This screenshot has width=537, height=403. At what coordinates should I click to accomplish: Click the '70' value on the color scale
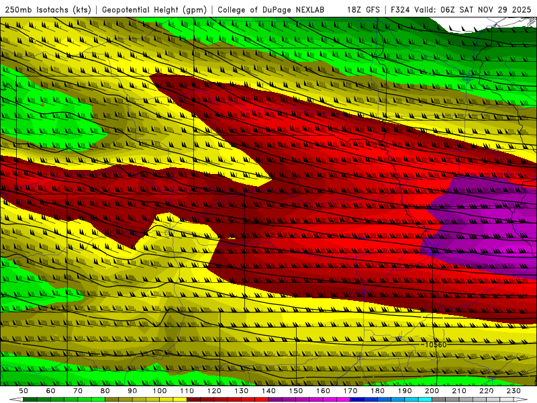tap(78, 391)
